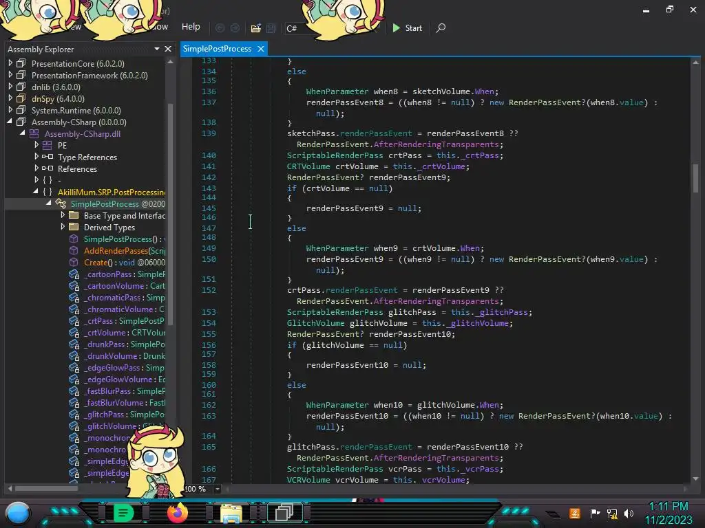Click the Navigate Forward arrow in toolbar
The height and width of the screenshot is (528, 705).
(x=235, y=27)
